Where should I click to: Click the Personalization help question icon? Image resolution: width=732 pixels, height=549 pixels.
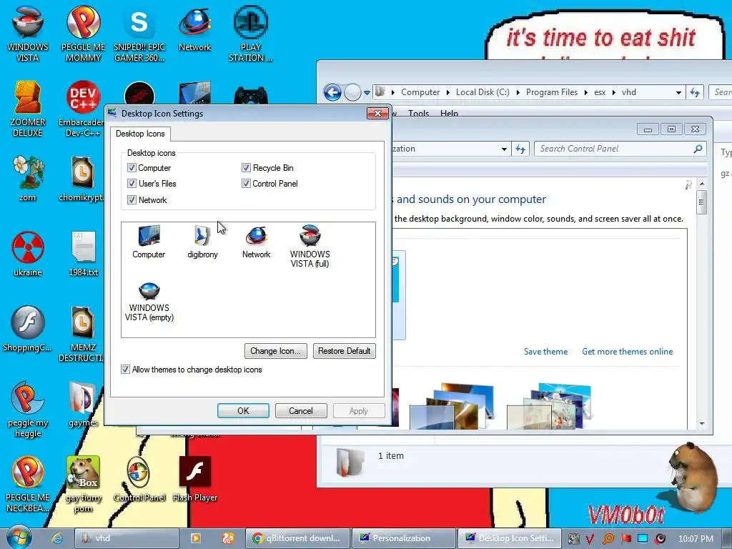click(688, 185)
